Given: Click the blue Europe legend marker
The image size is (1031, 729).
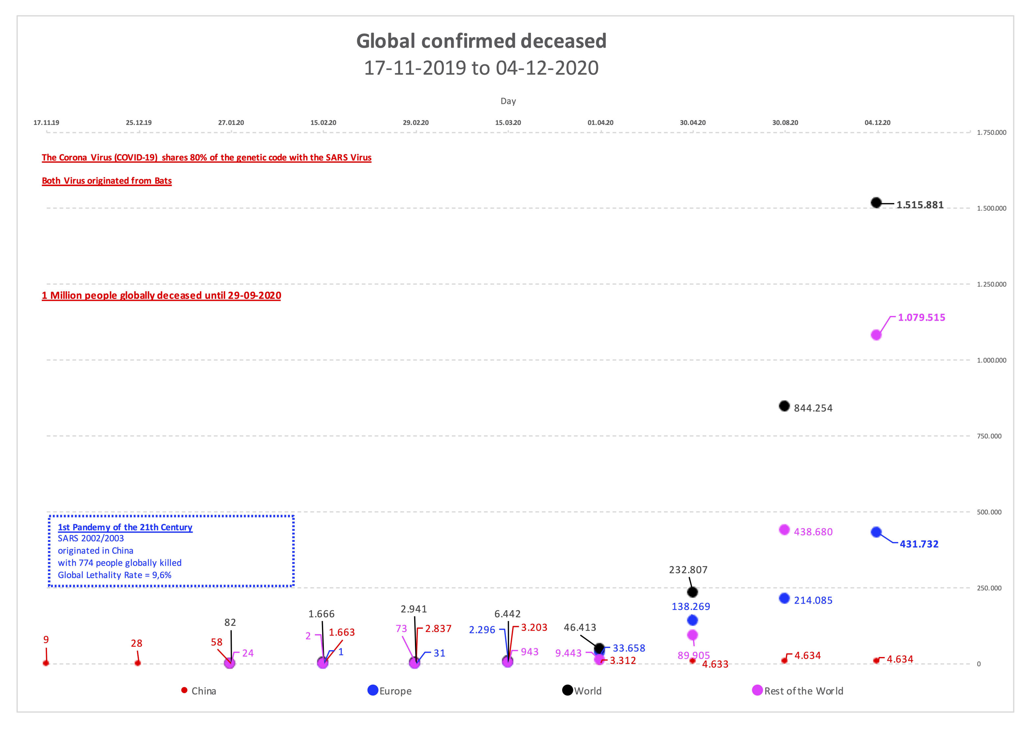Looking at the screenshot, I should point(373,690).
